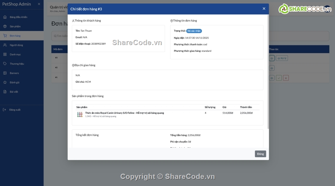Click the Bài viết sidebar label
Image resolution: width=335 pixels, height=186 pixels.
click(14, 92)
